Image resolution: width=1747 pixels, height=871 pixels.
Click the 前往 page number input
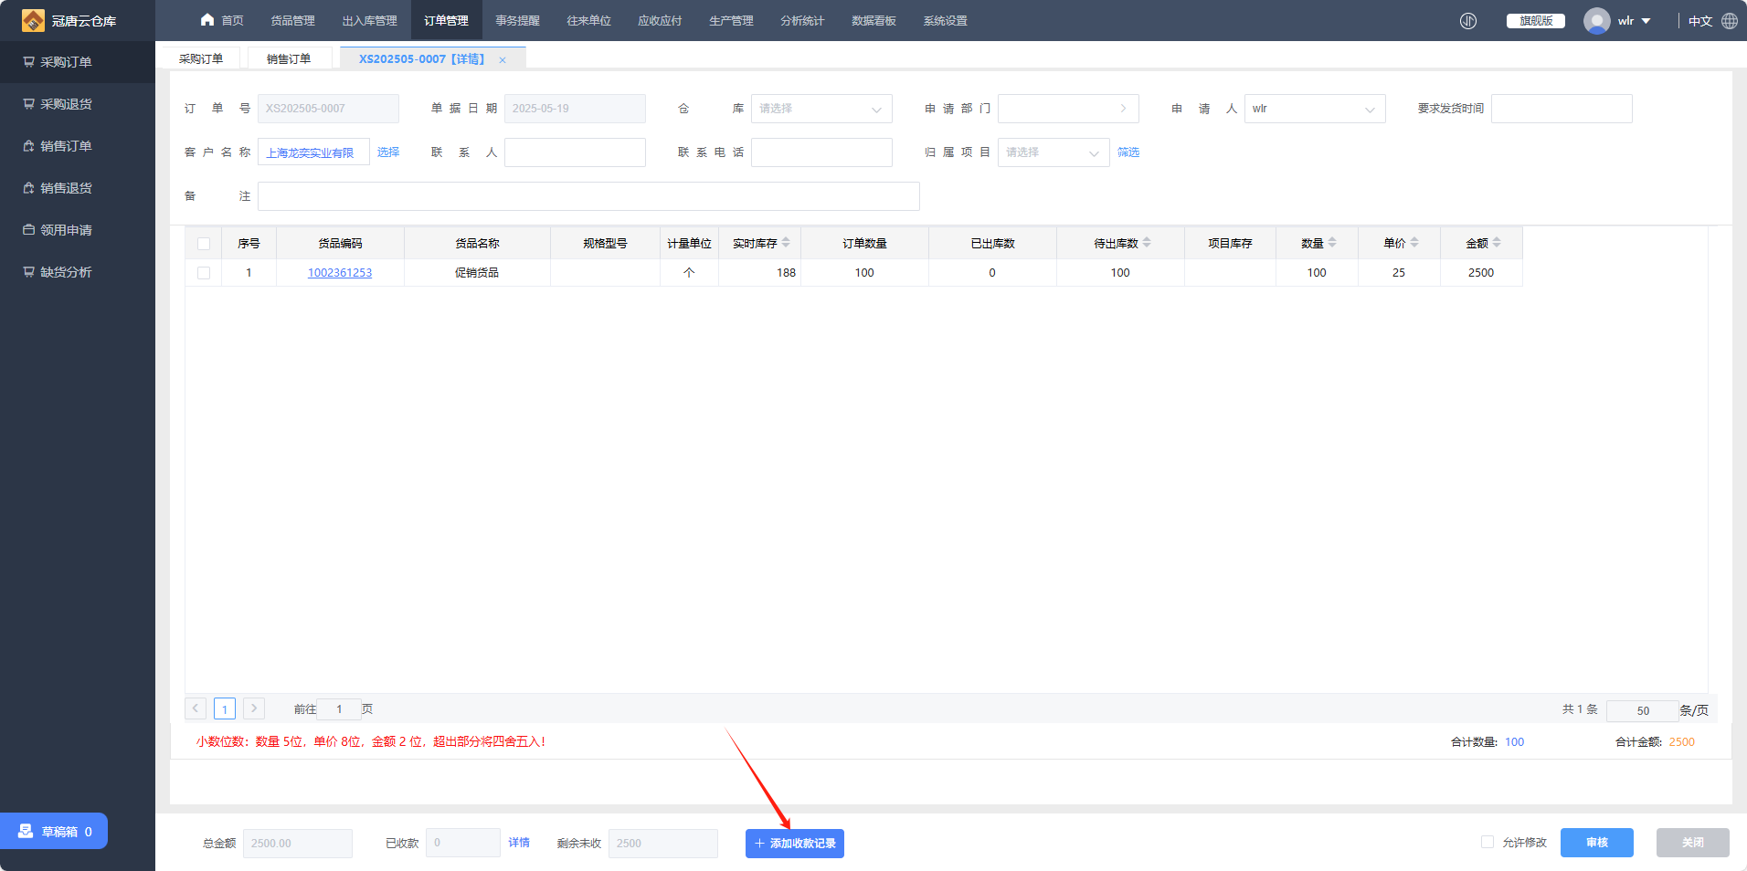339,709
